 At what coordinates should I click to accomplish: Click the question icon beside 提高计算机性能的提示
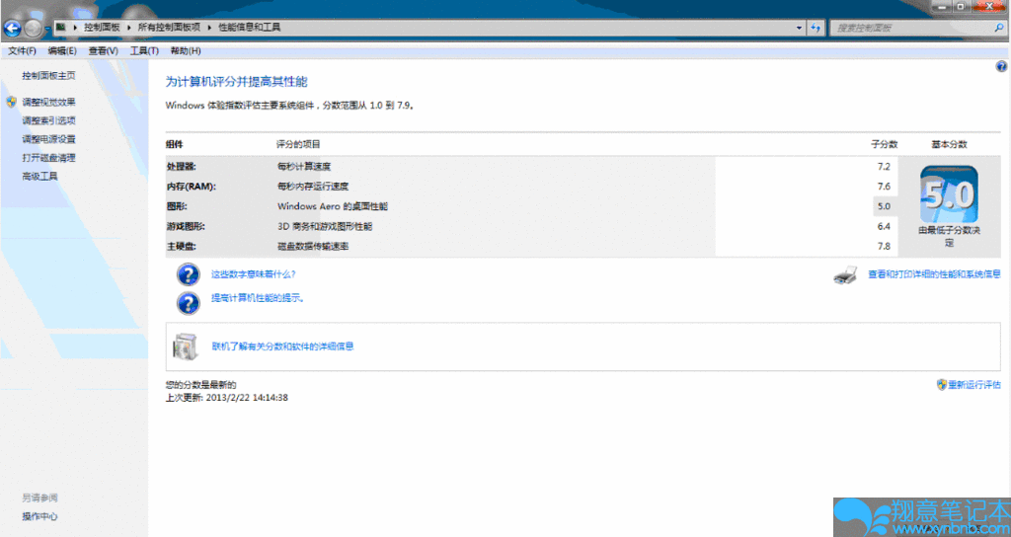pyautogui.click(x=188, y=302)
